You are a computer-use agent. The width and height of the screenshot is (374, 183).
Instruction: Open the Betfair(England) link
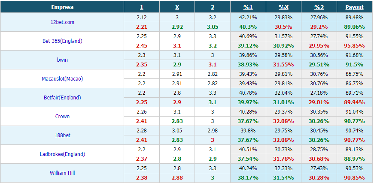click(62, 97)
